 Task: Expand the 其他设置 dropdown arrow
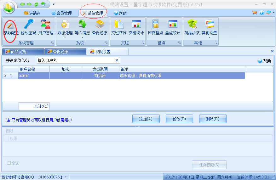(x=209, y=37)
